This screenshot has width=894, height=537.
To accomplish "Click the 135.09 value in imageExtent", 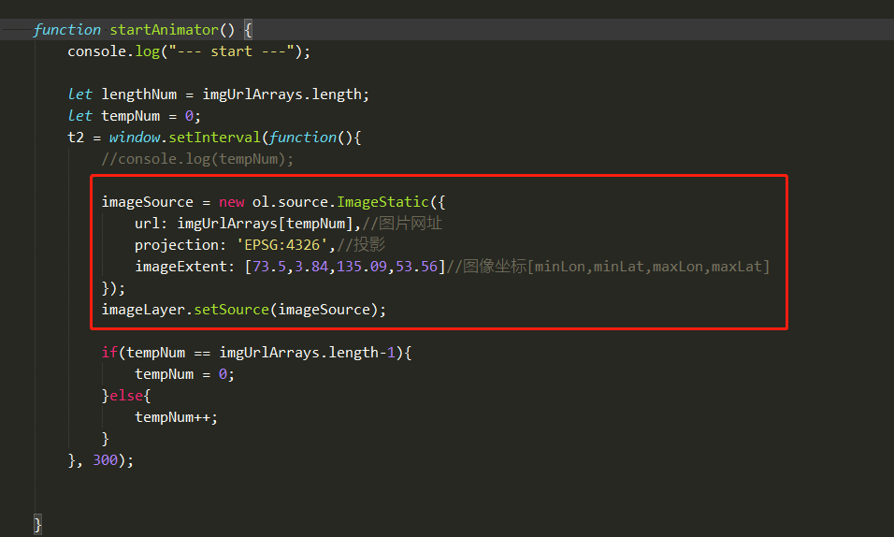I will tap(362, 267).
